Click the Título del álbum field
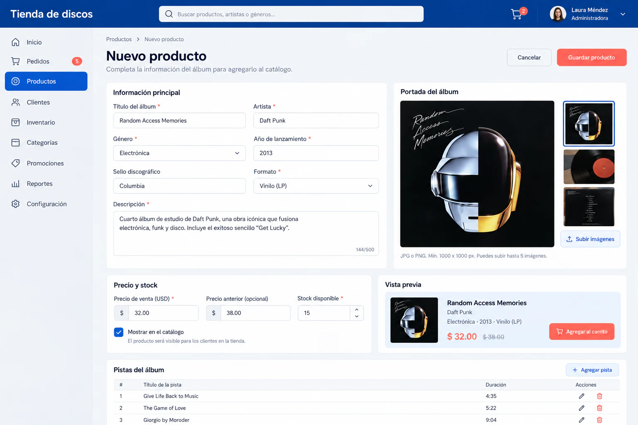Image resolution: width=638 pixels, height=425 pixels. tap(179, 121)
